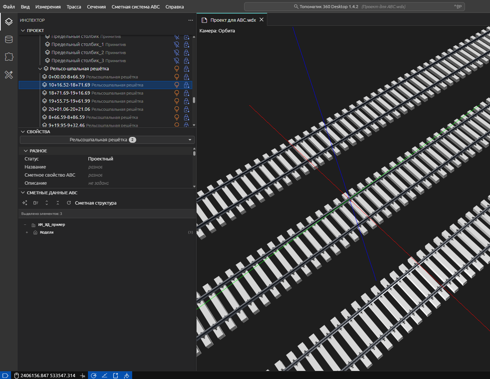Click the search magnifier icon in title bar
This screenshot has width=490, height=379.
click(296, 7)
